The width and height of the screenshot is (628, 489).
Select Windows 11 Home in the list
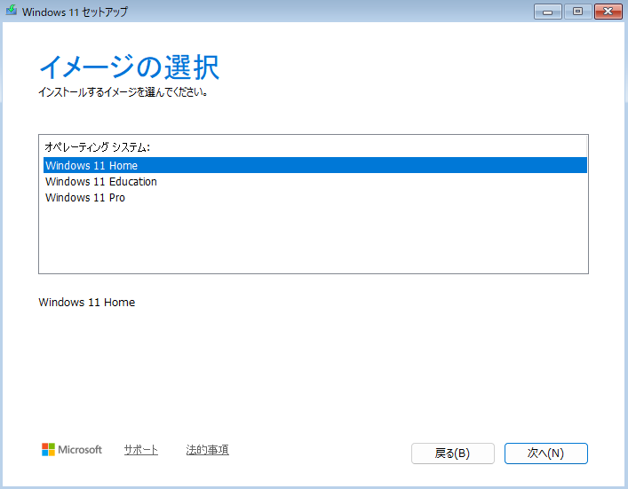[x=315, y=165]
